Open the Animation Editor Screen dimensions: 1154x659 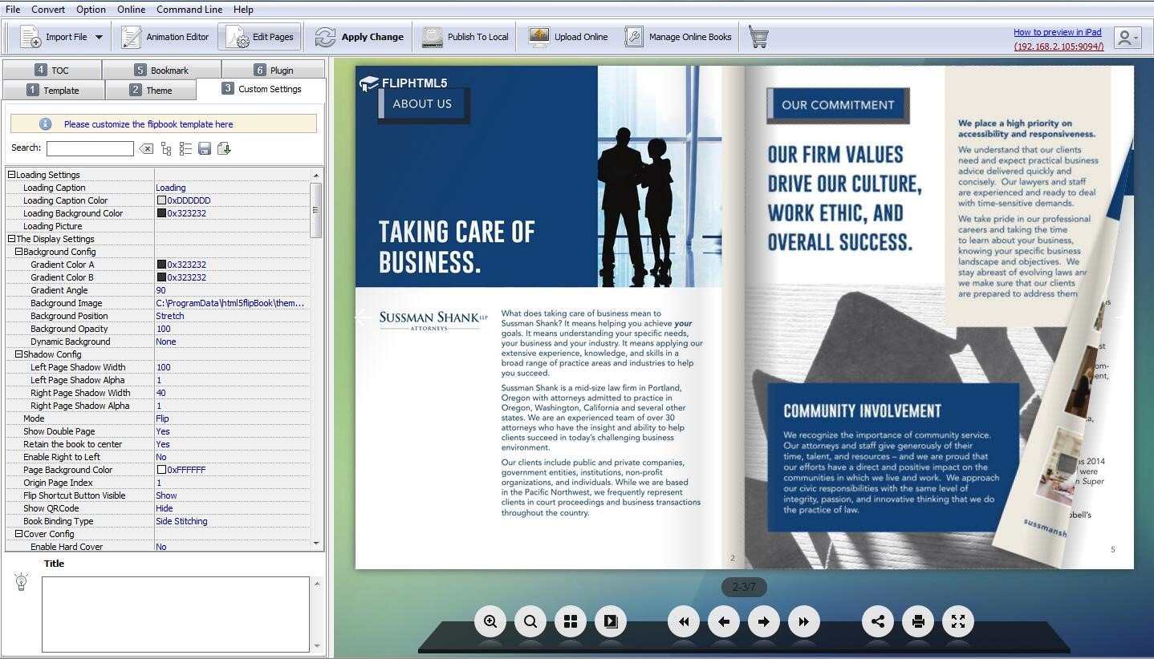(165, 37)
